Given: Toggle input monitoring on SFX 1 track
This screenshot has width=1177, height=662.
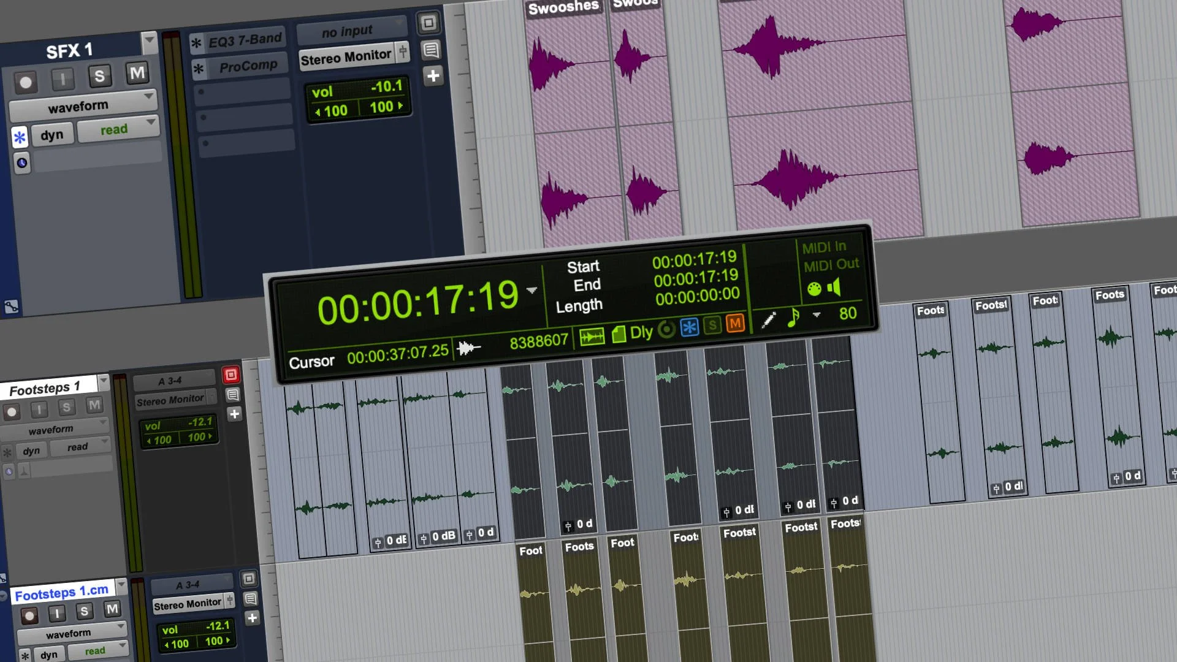Looking at the screenshot, I should pyautogui.click(x=63, y=79).
